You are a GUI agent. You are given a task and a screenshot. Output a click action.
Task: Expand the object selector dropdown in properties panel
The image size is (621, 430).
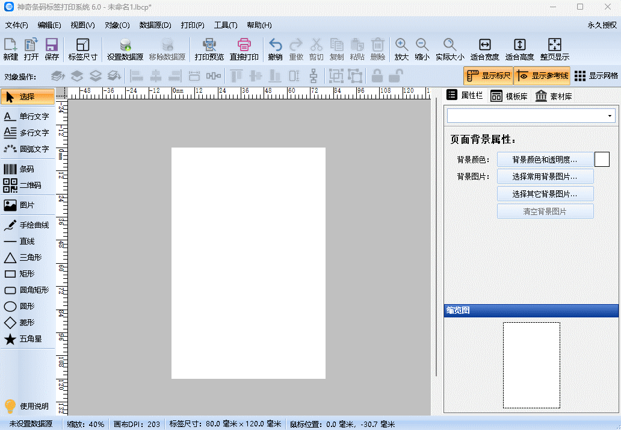610,116
